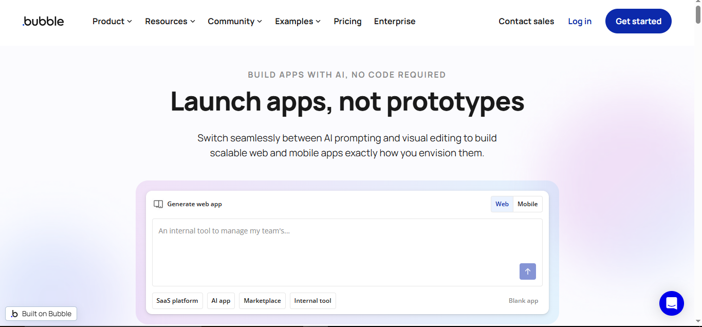Image resolution: width=702 pixels, height=327 pixels.
Task: Submit prompt with the arrow send icon
Action: pyautogui.click(x=527, y=271)
